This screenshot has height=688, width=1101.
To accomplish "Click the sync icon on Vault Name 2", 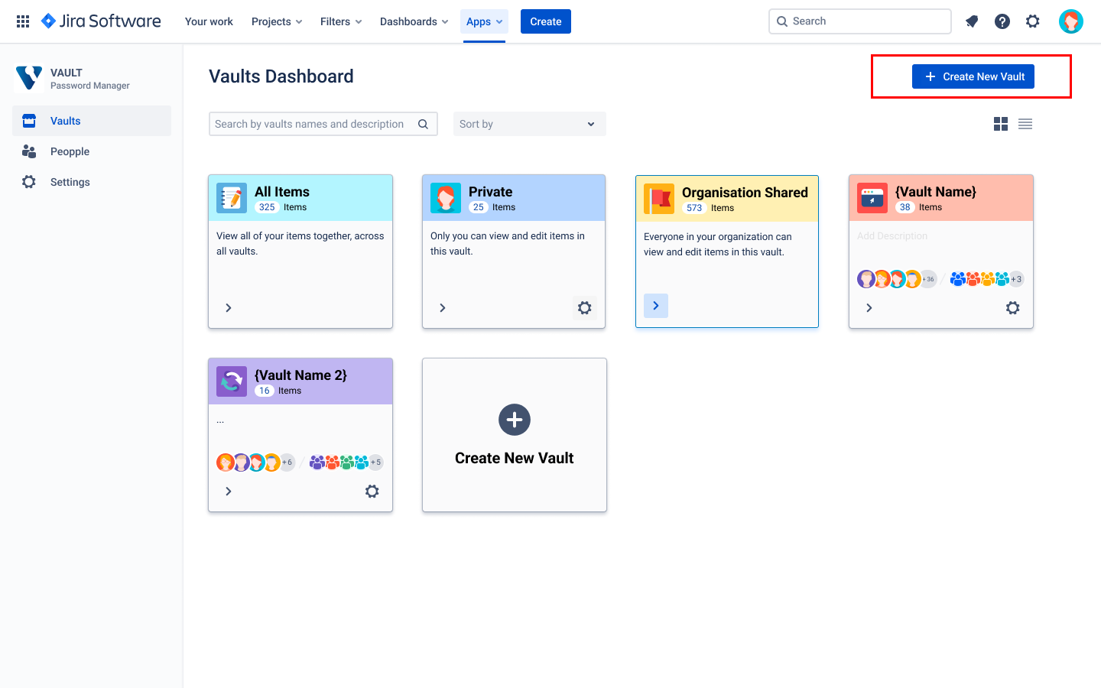I will 231,381.
